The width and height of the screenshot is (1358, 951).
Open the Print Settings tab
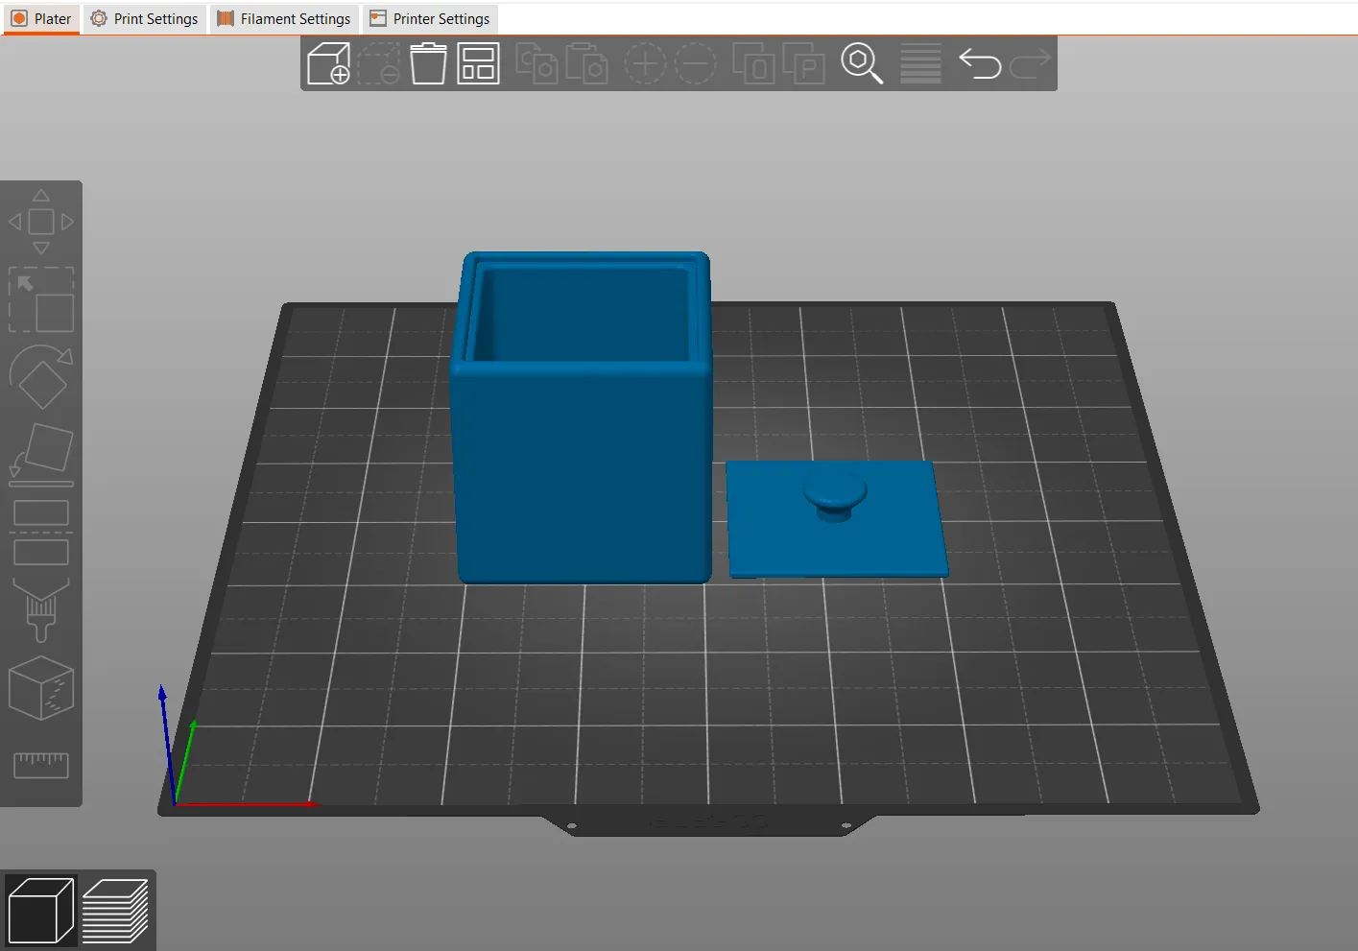click(145, 19)
